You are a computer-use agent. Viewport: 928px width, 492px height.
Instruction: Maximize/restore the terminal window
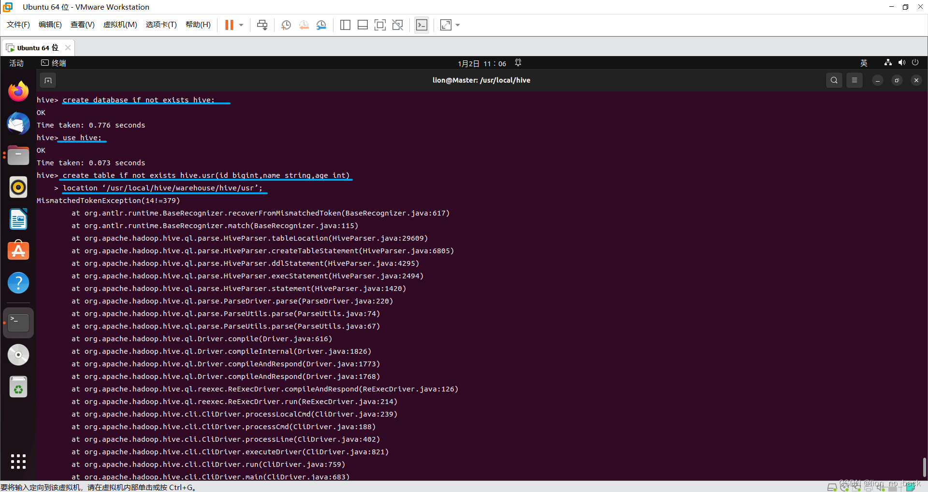pyautogui.click(x=897, y=80)
